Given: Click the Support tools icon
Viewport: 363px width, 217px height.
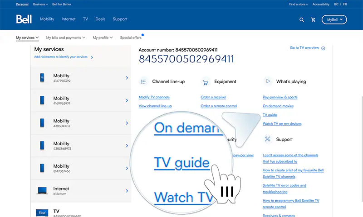Looking at the screenshot, I should pos(268,139).
